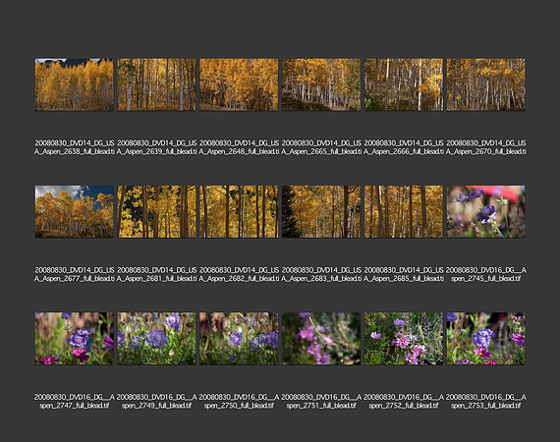Pick the spen_2750 flower thumbnail
This screenshot has height=442, width=560.
[239, 339]
